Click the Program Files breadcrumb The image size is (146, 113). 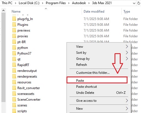(x=56, y=3)
